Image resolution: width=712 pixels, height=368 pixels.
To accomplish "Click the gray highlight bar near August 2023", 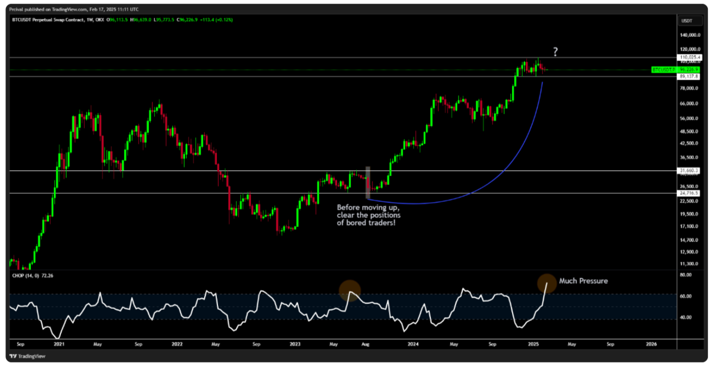I will pyautogui.click(x=368, y=182).
